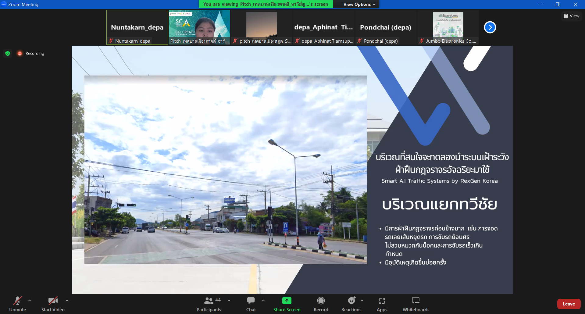Unmute the microphone

pos(17,304)
